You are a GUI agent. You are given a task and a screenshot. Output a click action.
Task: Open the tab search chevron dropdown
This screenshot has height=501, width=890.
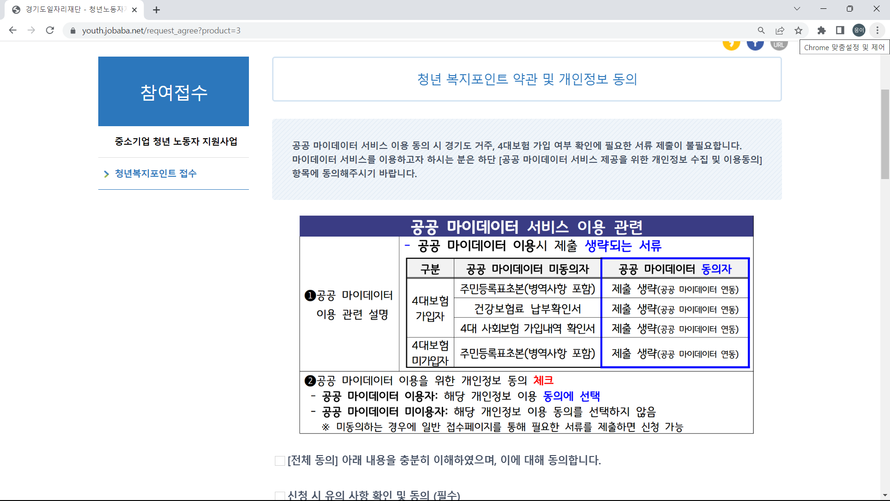tap(797, 8)
